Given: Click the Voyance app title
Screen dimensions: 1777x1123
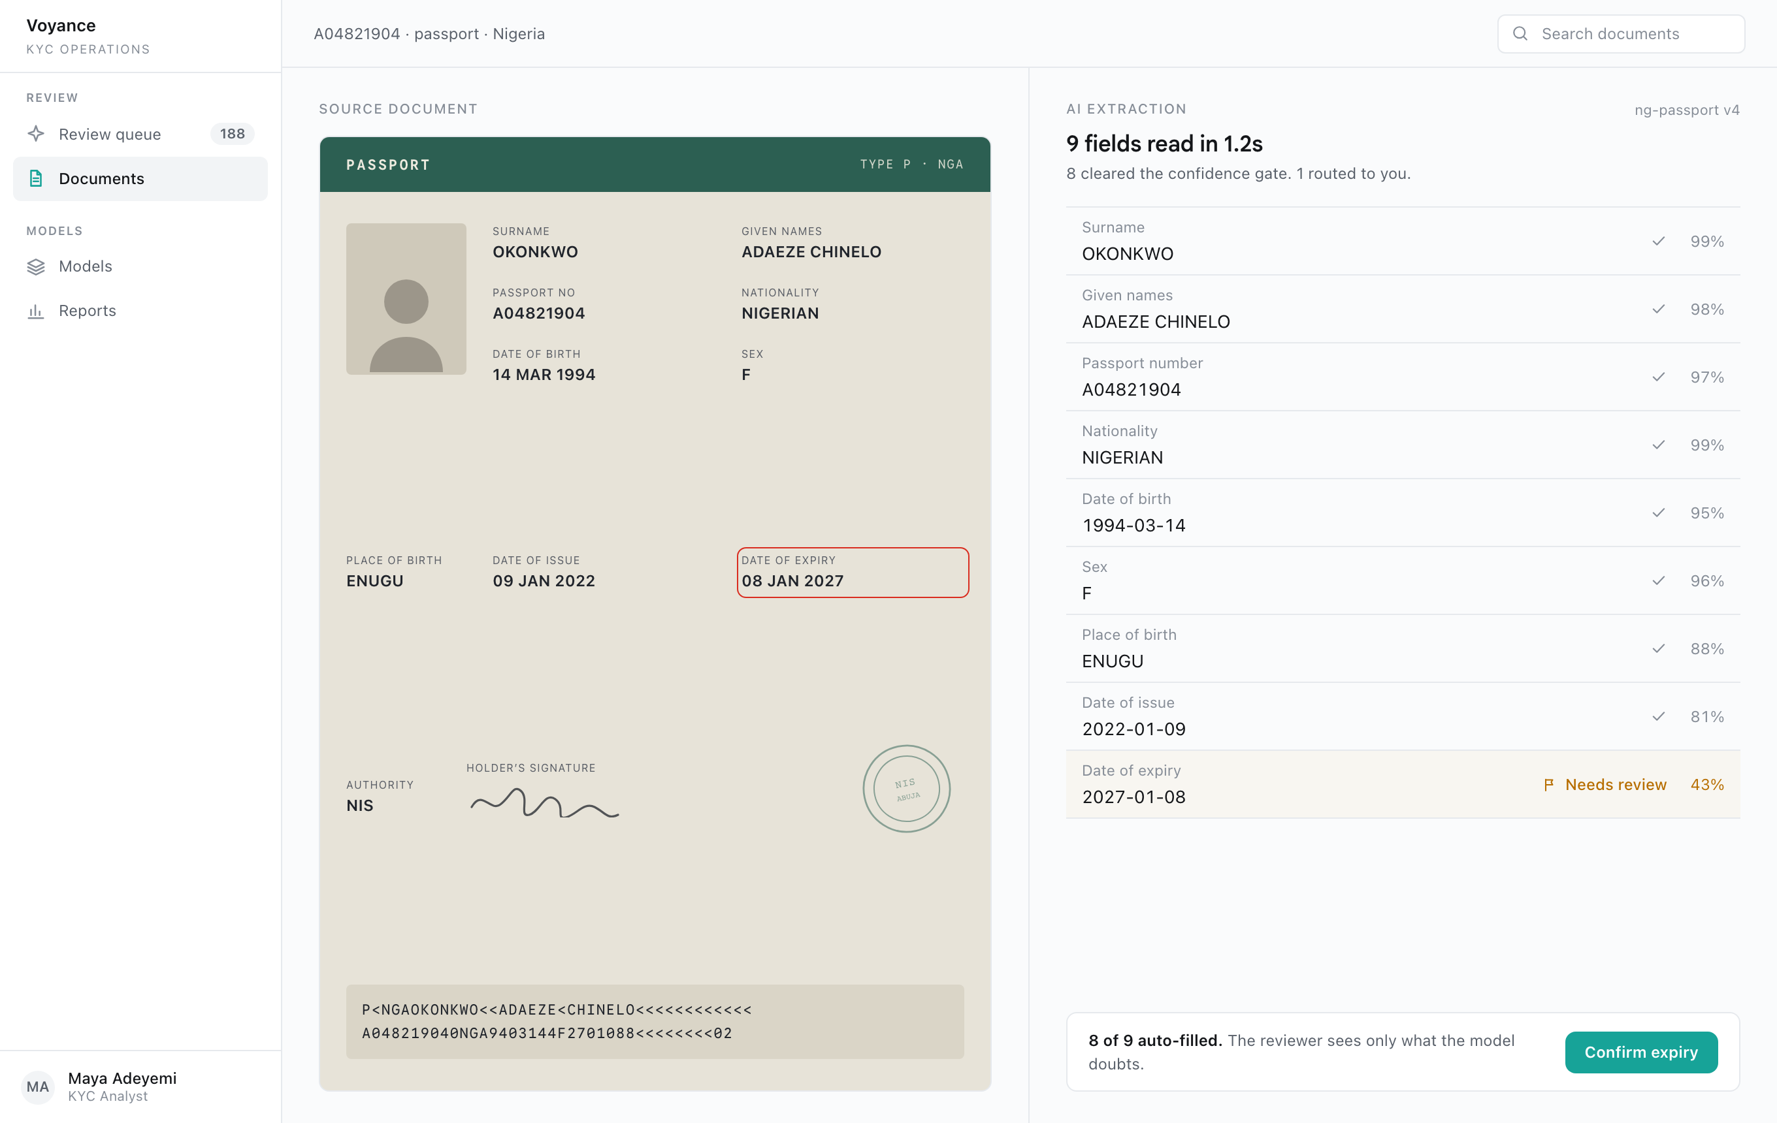Looking at the screenshot, I should click(x=61, y=26).
